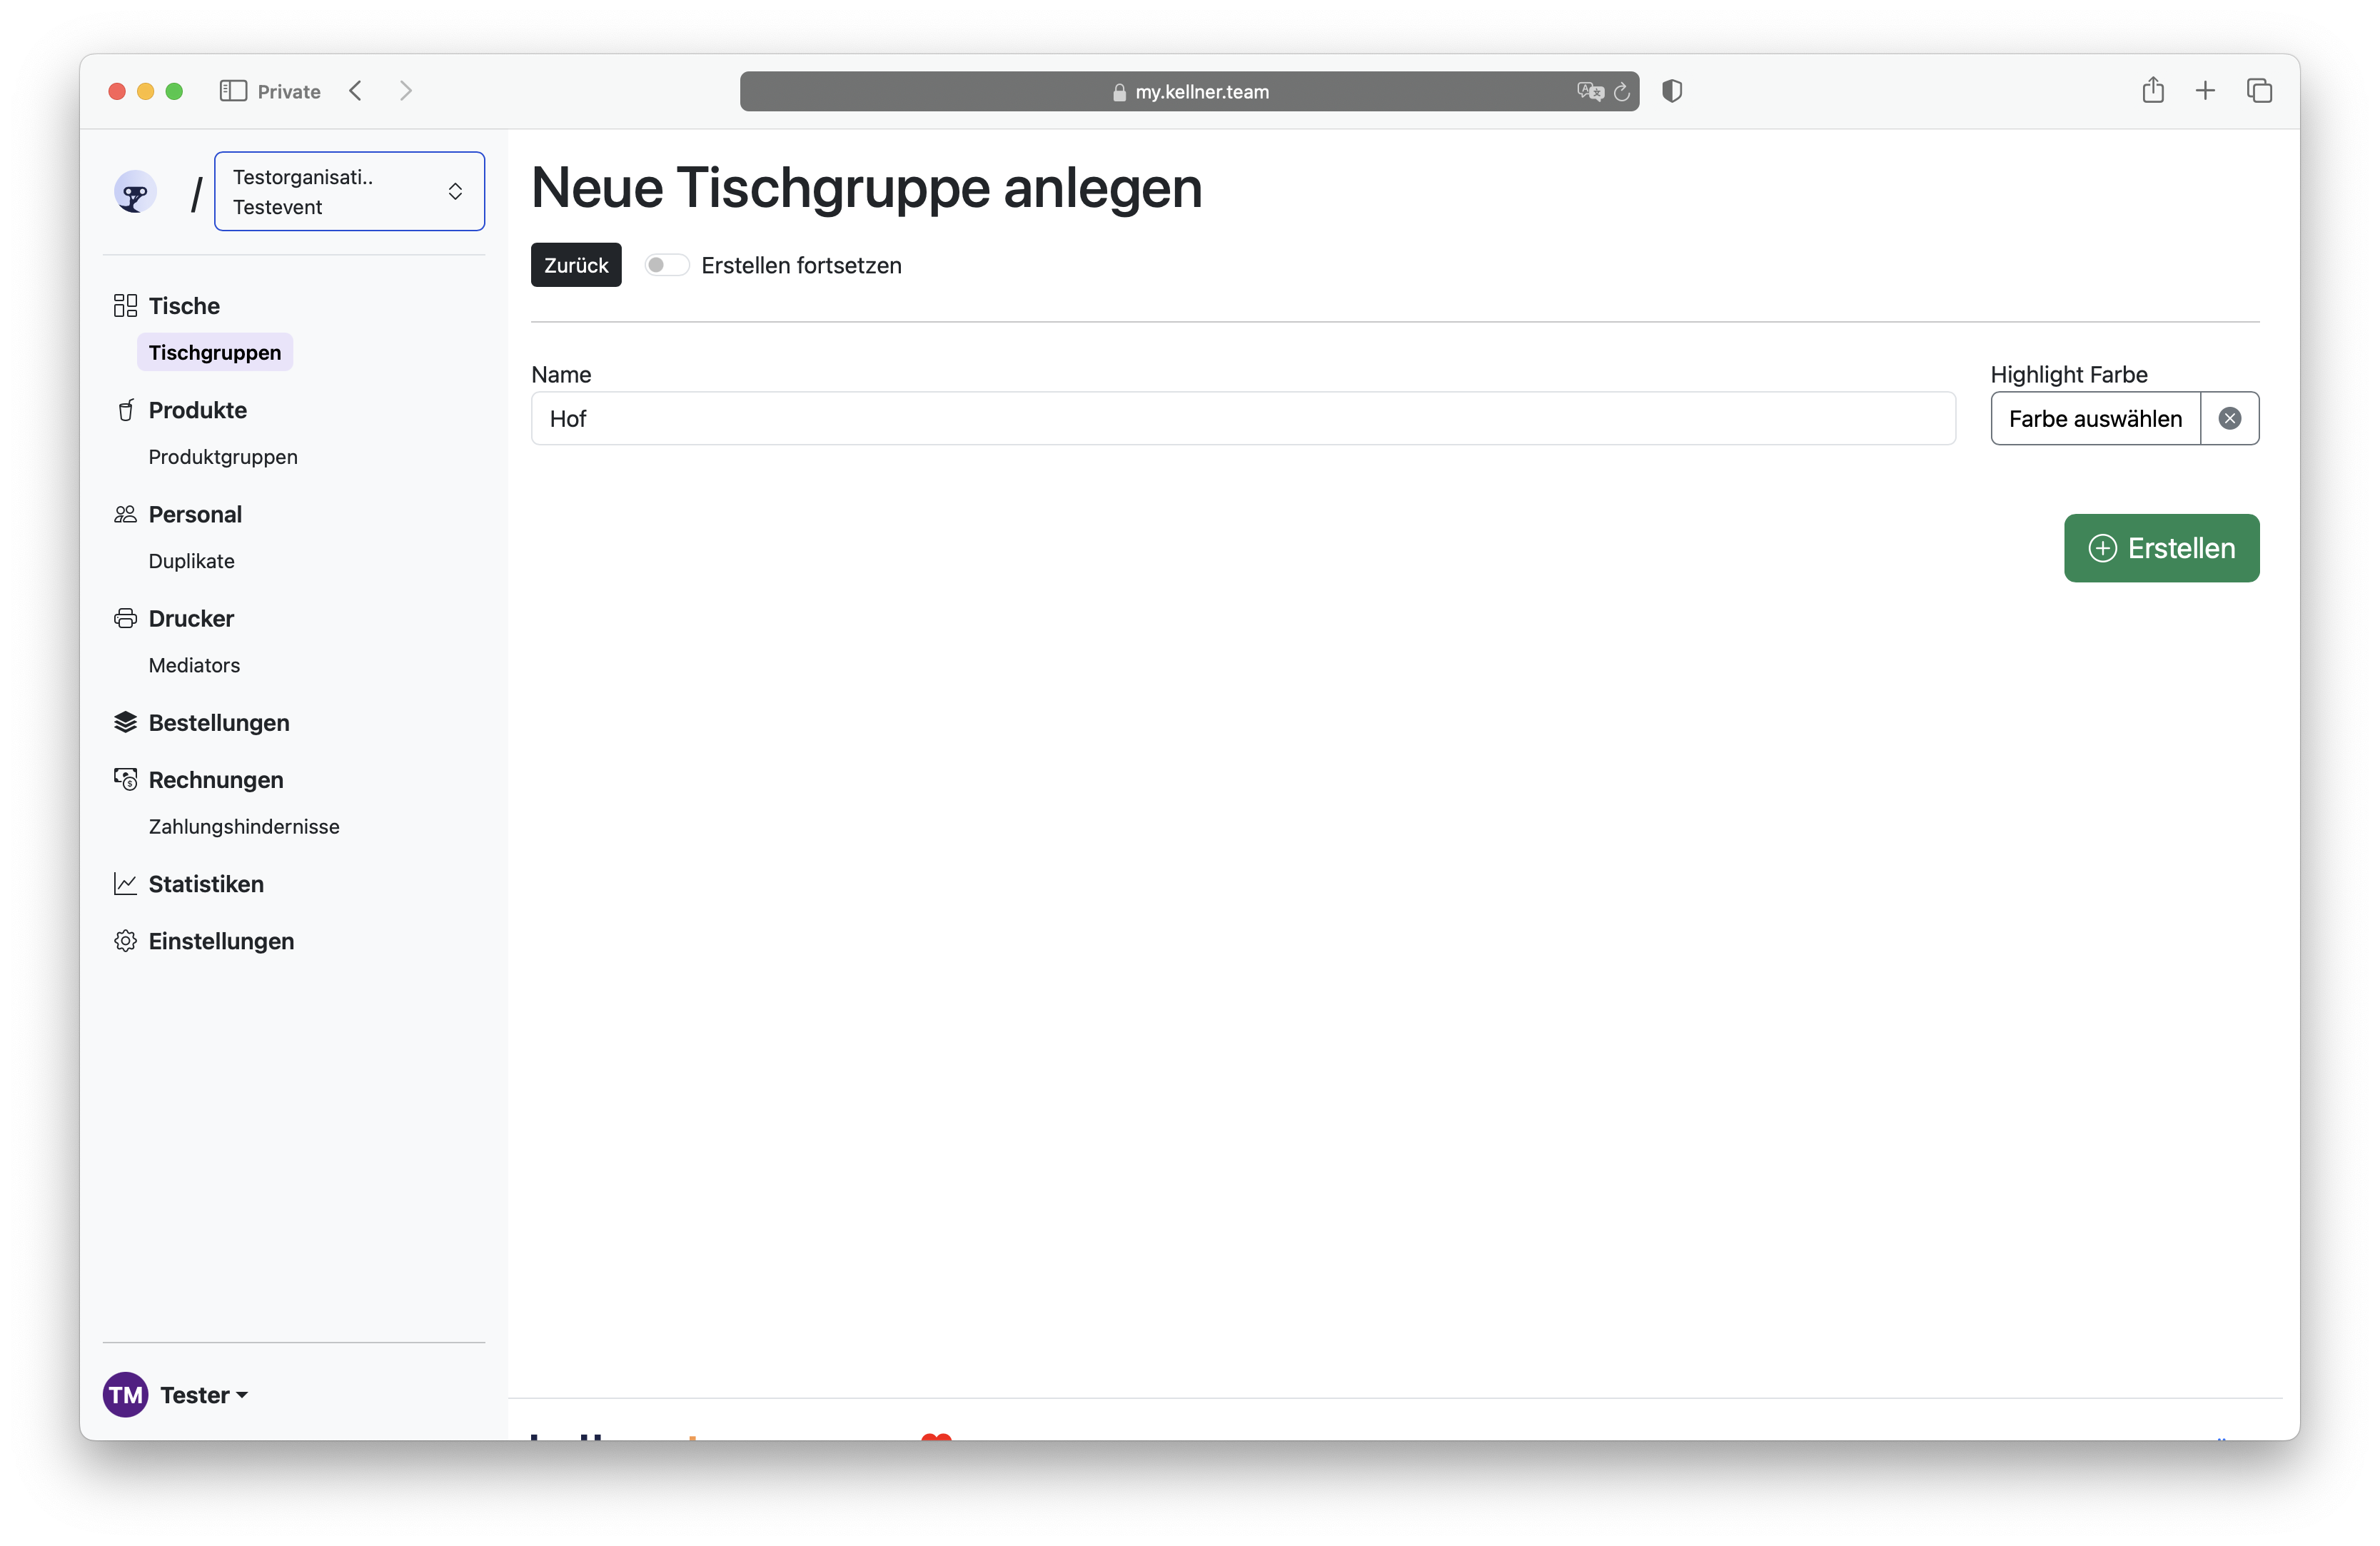Open the Testorganisation event selector dropdown
Viewport: 2380px width, 1546px height.
point(349,191)
